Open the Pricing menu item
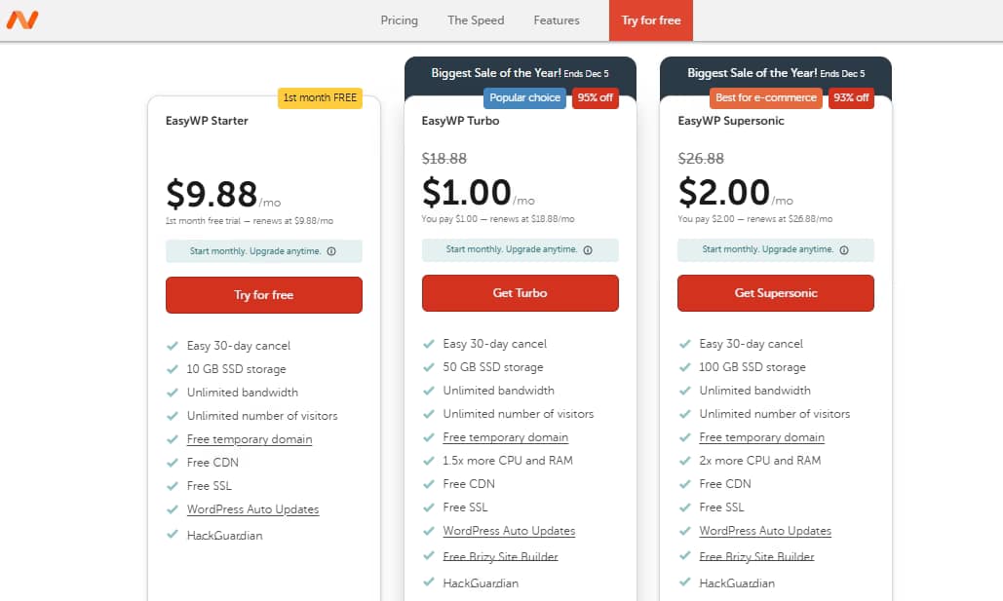 coord(399,19)
